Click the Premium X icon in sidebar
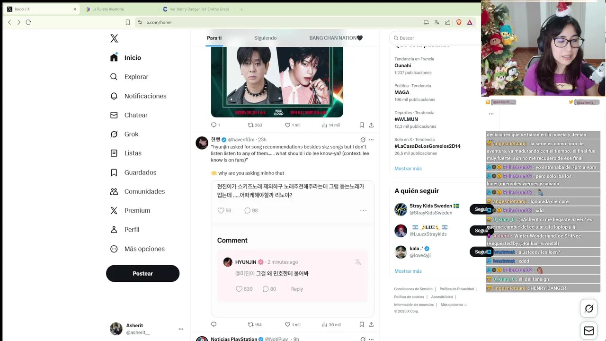606x341 pixels. [114, 210]
